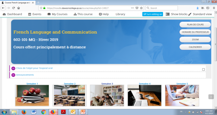Open the taskbar clock showing 9:00 AM

[209, 112]
